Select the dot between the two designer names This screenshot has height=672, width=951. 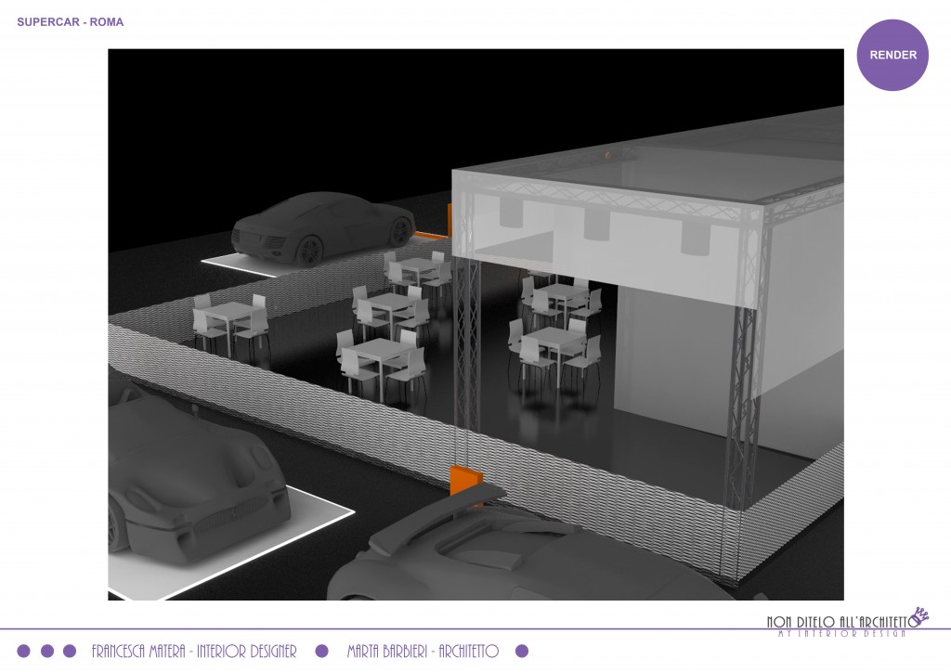[322, 651]
